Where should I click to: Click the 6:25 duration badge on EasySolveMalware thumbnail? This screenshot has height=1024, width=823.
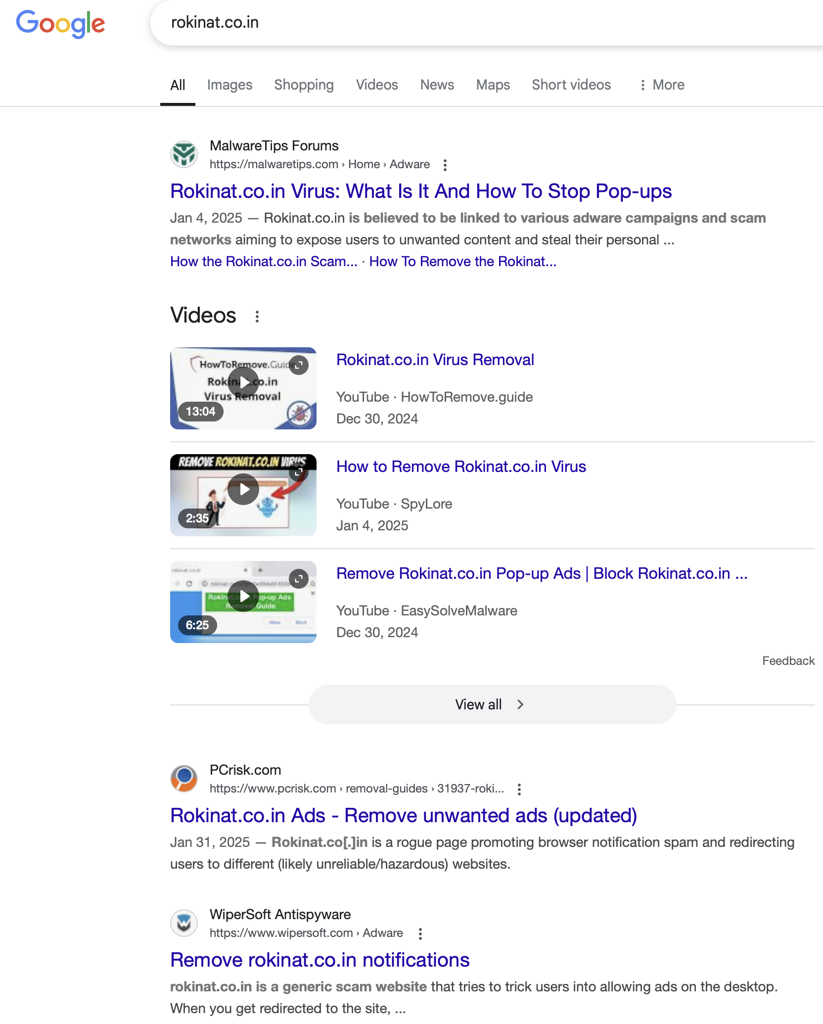click(x=197, y=625)
